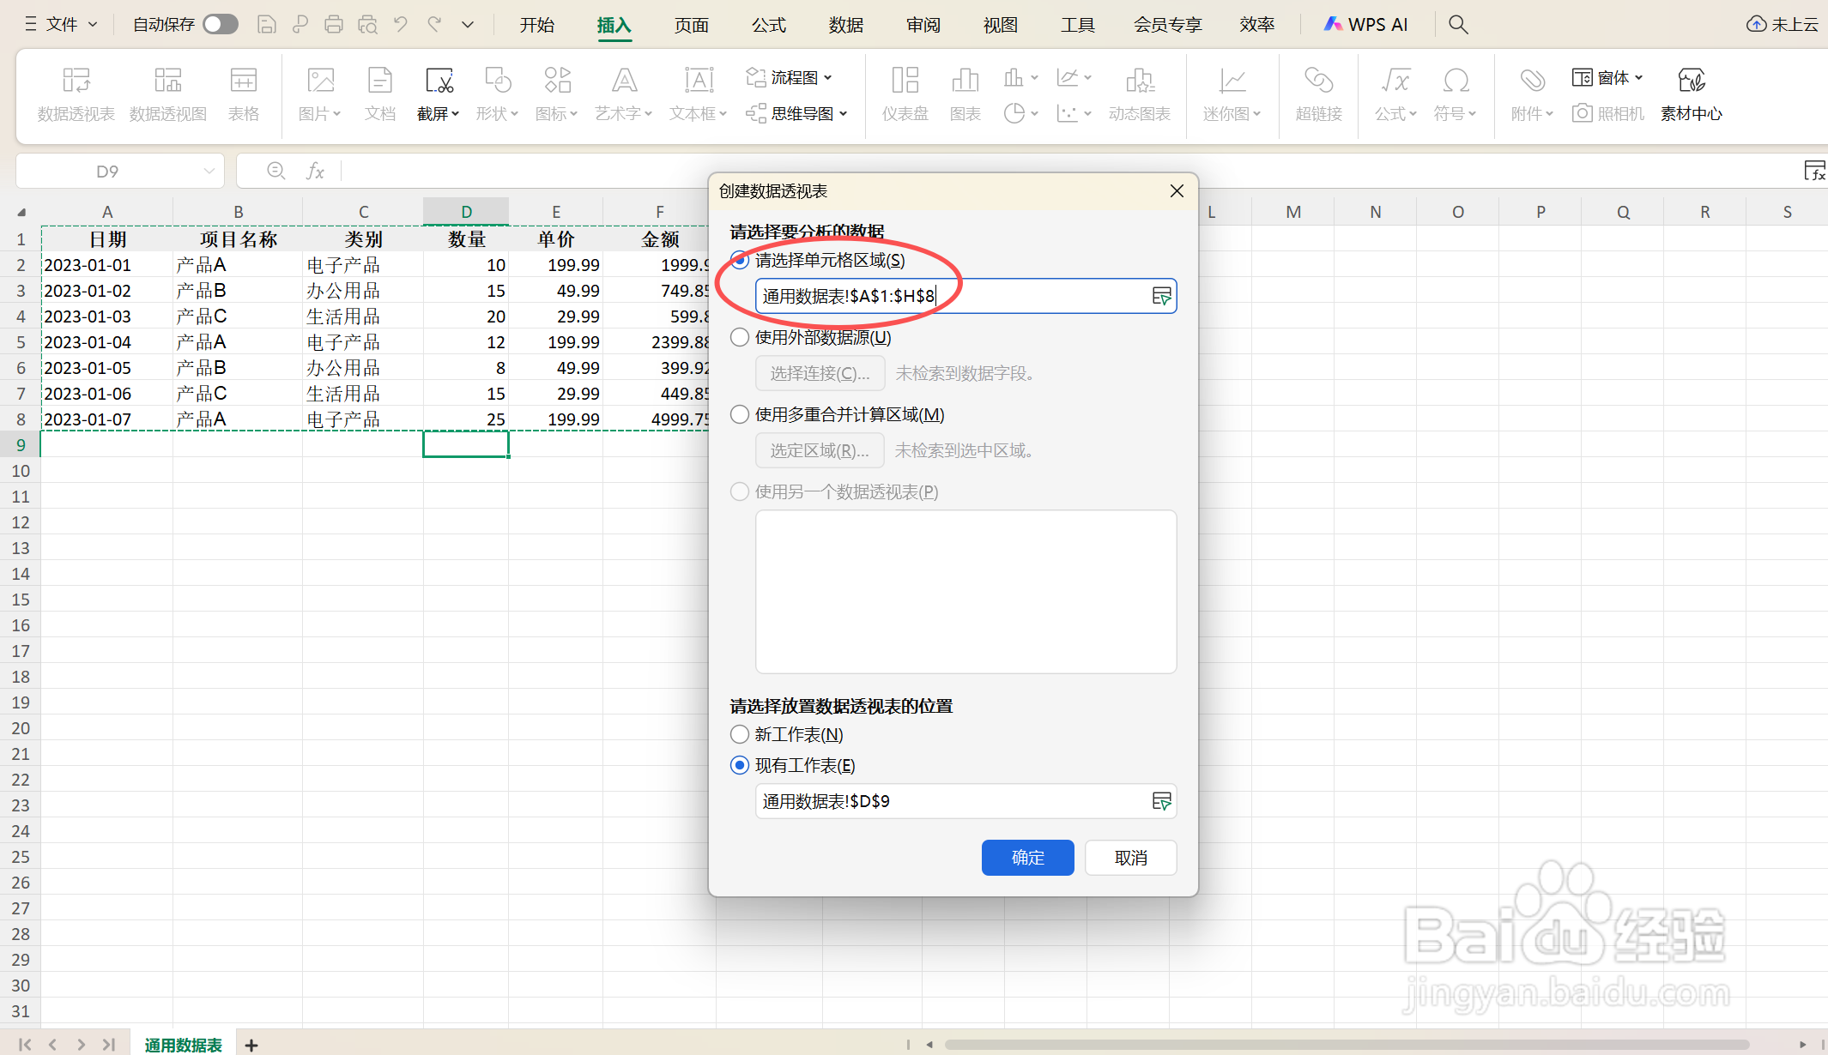Open the 视图 ribbon tab
1828x1055 pixels.
[998, 24]
